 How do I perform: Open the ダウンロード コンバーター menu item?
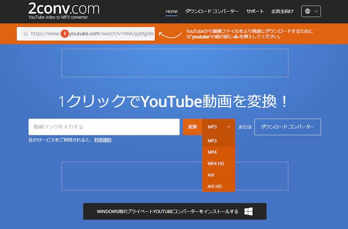(212, 11)
